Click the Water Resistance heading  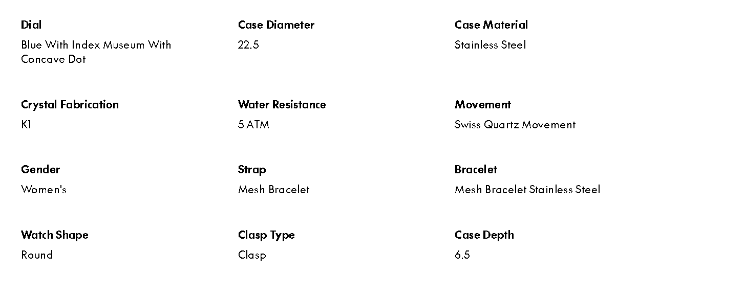point(282,105)
